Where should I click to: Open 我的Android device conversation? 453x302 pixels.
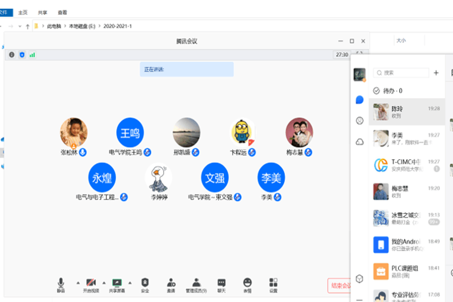[407, 245]
